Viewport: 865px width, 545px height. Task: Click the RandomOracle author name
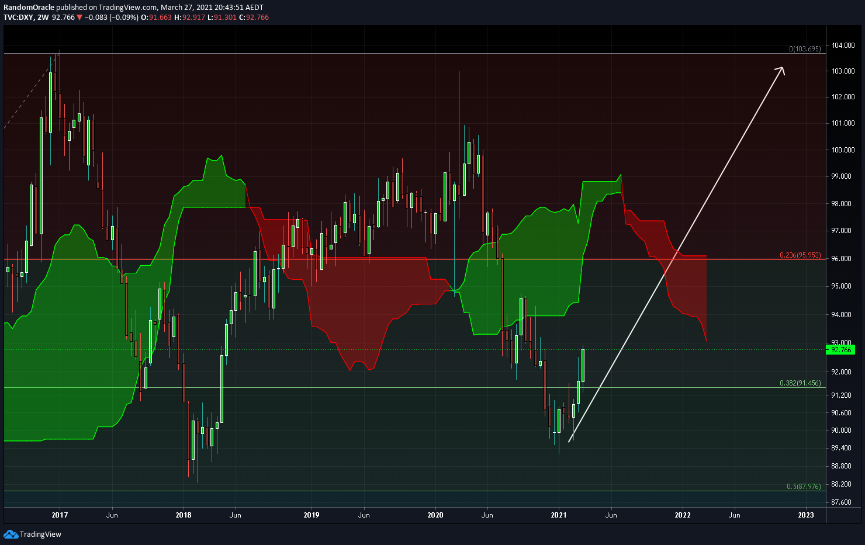pos(29,8)
